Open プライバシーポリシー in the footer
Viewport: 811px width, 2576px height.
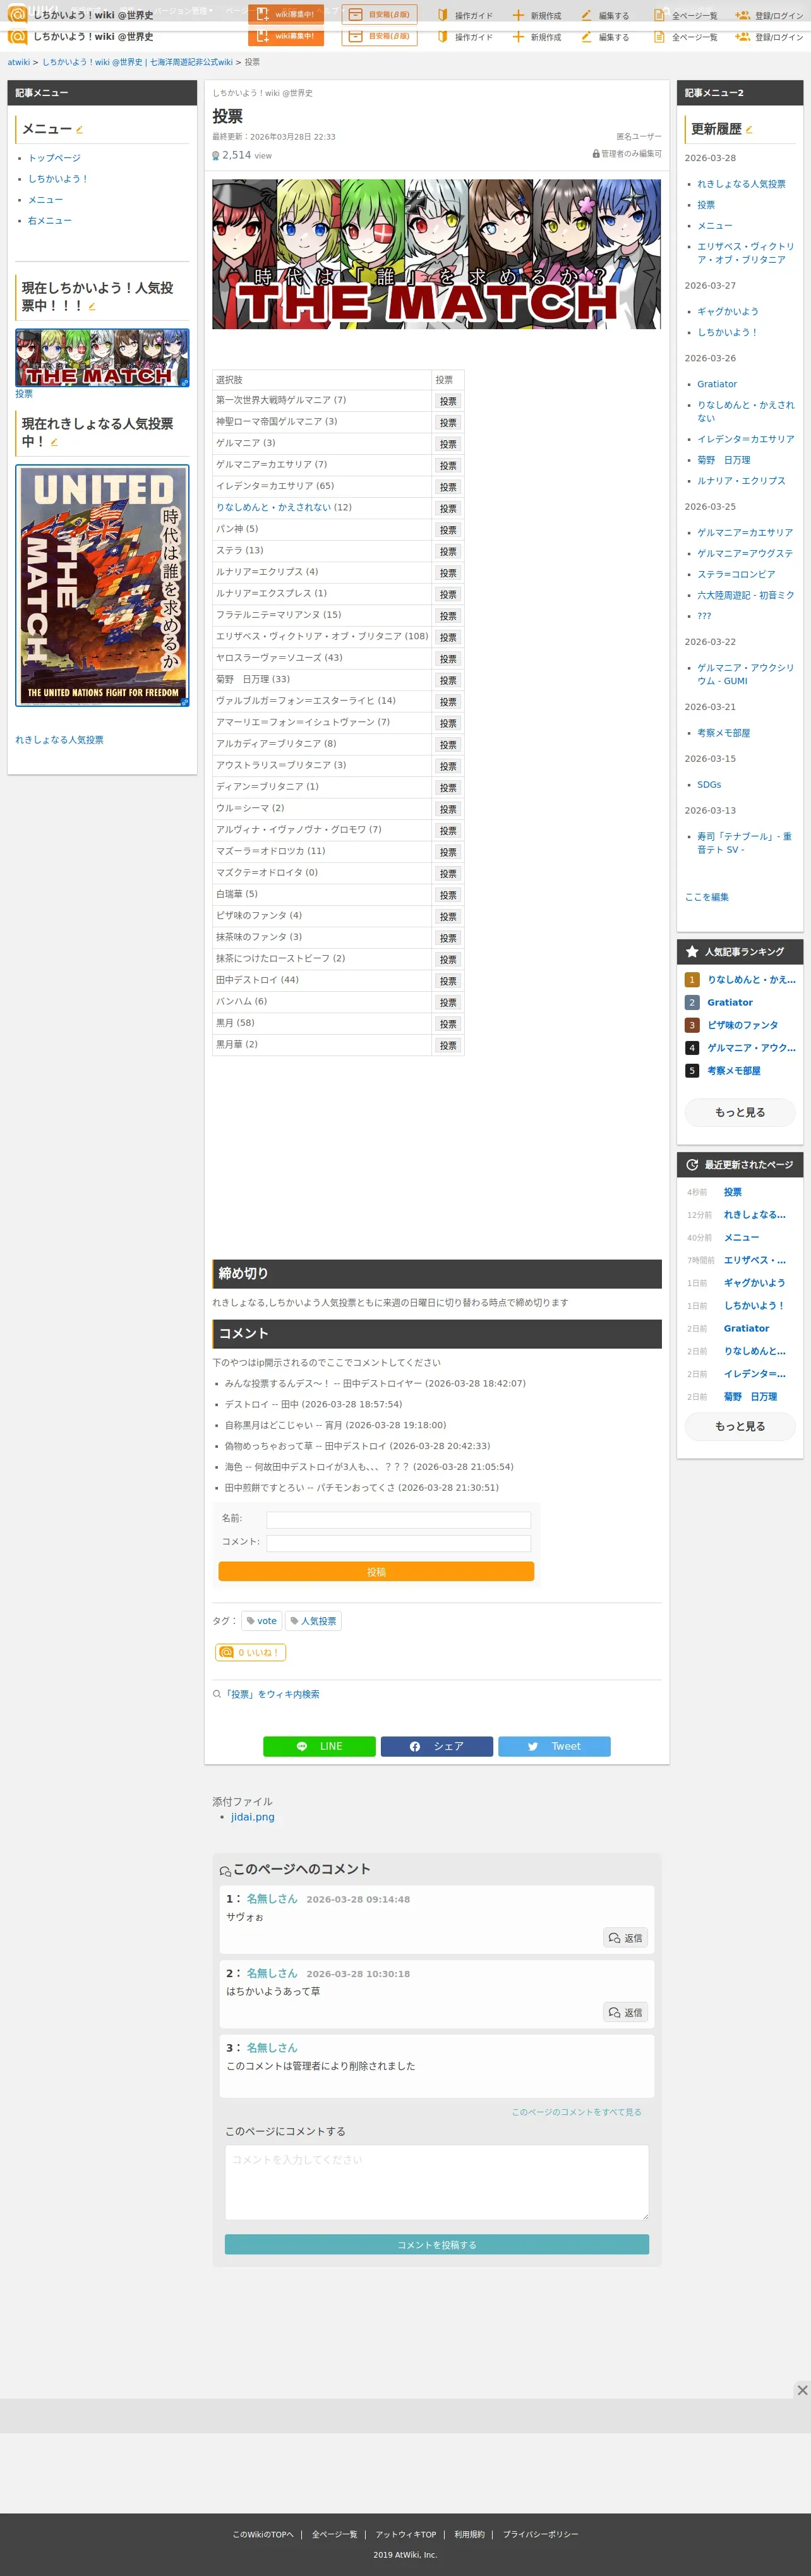click(540, 2534)
